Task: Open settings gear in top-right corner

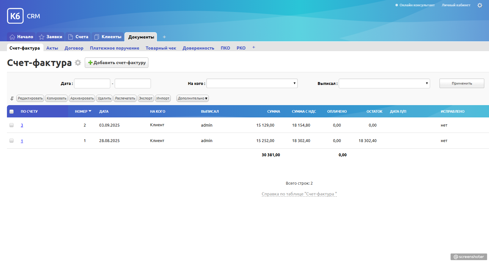Action: pos(480,5)
